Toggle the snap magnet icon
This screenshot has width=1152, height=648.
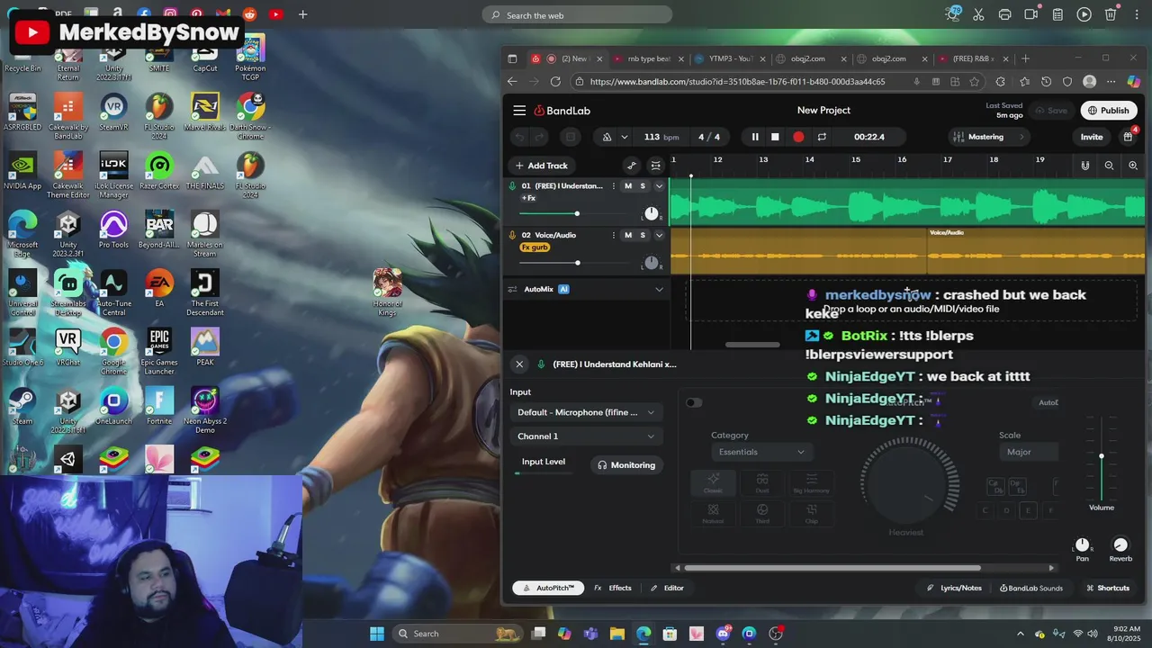point(1085,166)
